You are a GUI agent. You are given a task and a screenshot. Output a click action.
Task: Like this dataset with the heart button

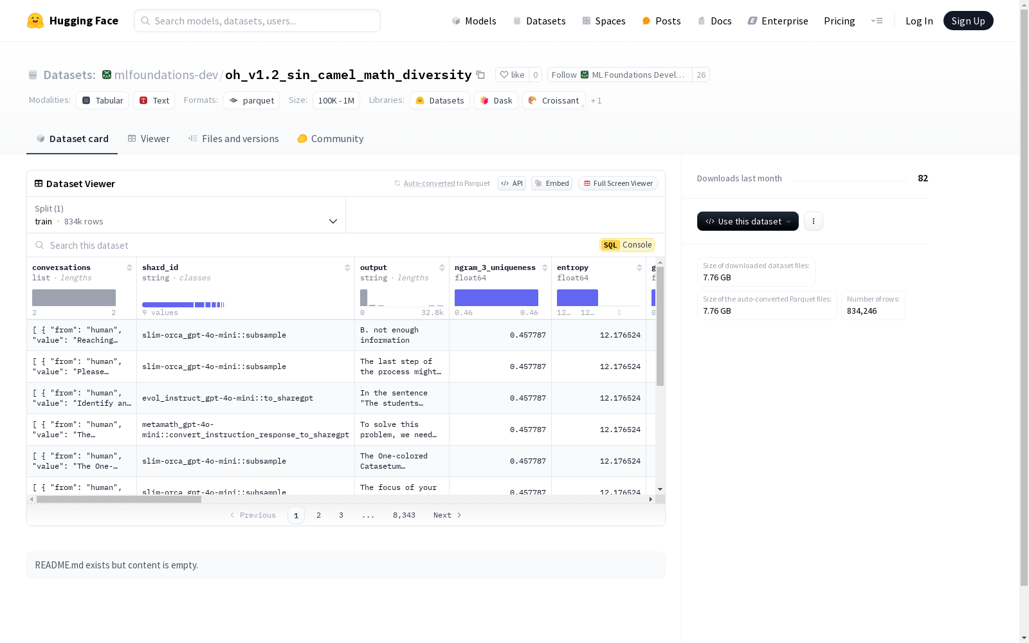click(513, 75)
